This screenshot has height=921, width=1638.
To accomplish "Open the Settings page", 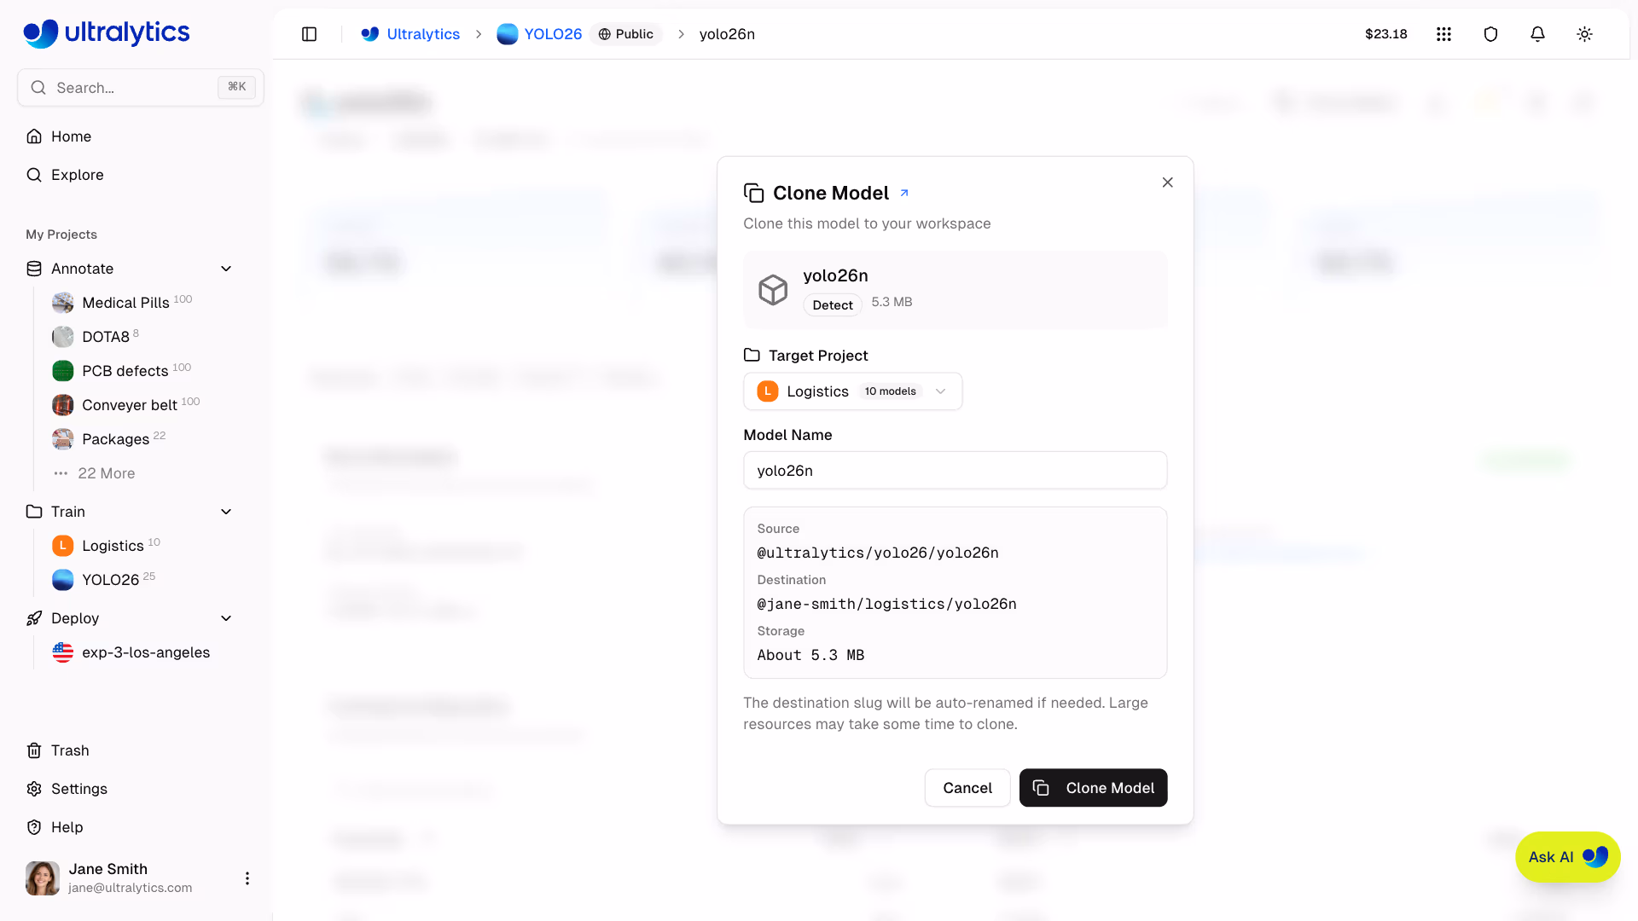I will (x=79, y=789).
